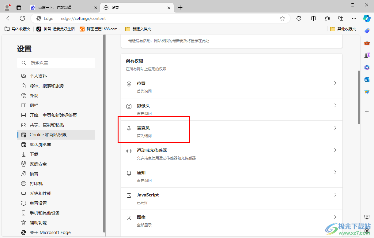The height and width of the screenshot is (238, 374).
Task: Open Microsoft 365 sidebar icon
Action: [x=367, y=68]
